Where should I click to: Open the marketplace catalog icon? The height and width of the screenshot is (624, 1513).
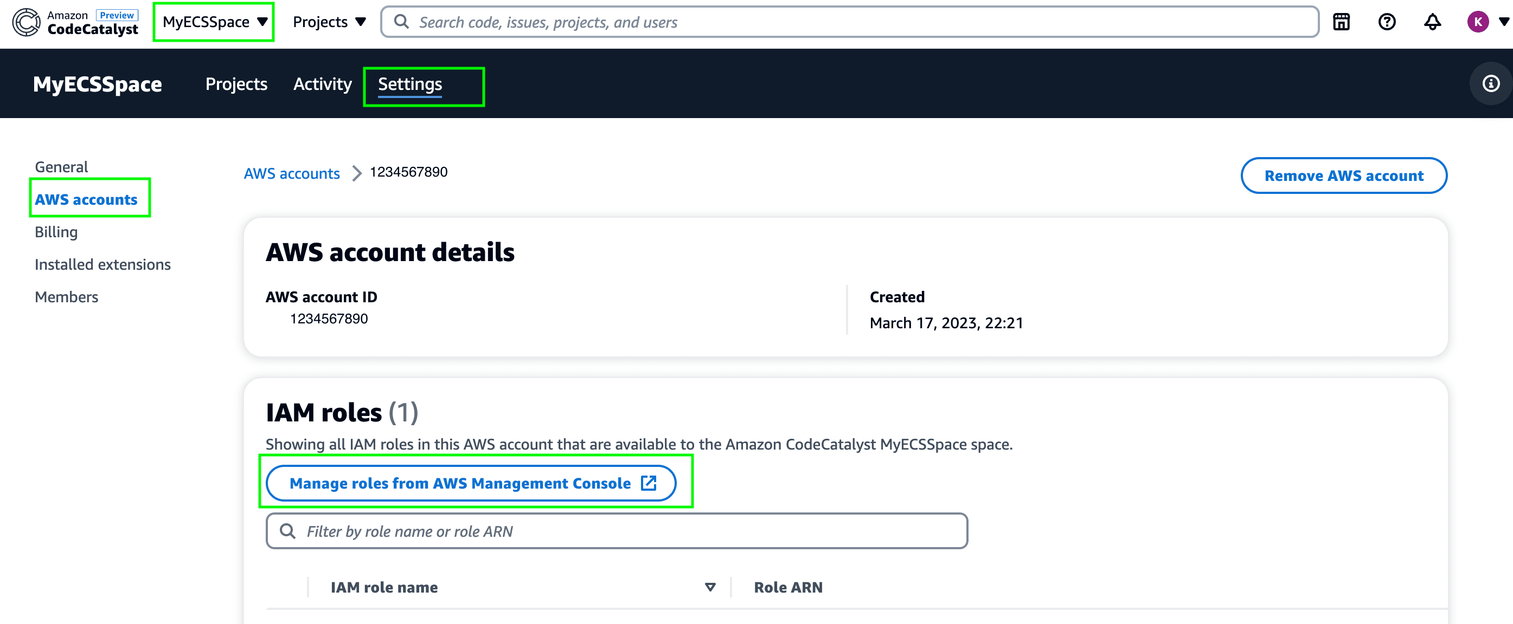1341,22
